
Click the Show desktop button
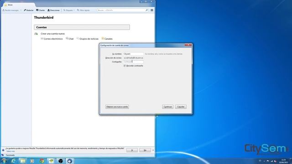click(291, 161)
